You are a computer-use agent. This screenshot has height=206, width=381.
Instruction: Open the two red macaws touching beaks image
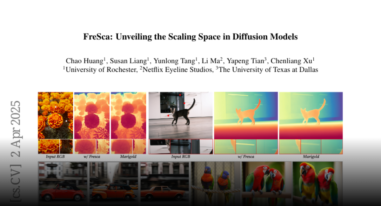pos(267,183)
